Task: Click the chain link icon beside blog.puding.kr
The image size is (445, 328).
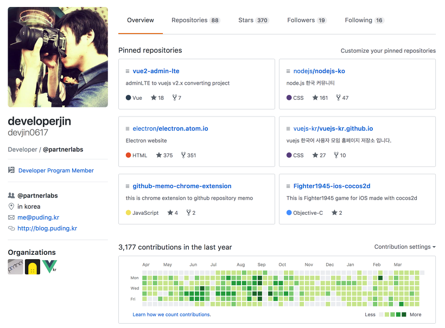Action: [11, 228]
